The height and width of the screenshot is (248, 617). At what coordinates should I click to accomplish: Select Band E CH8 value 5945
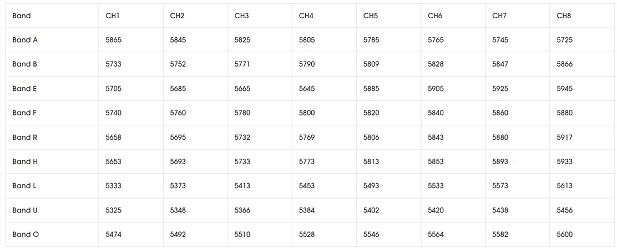[565, 89]
